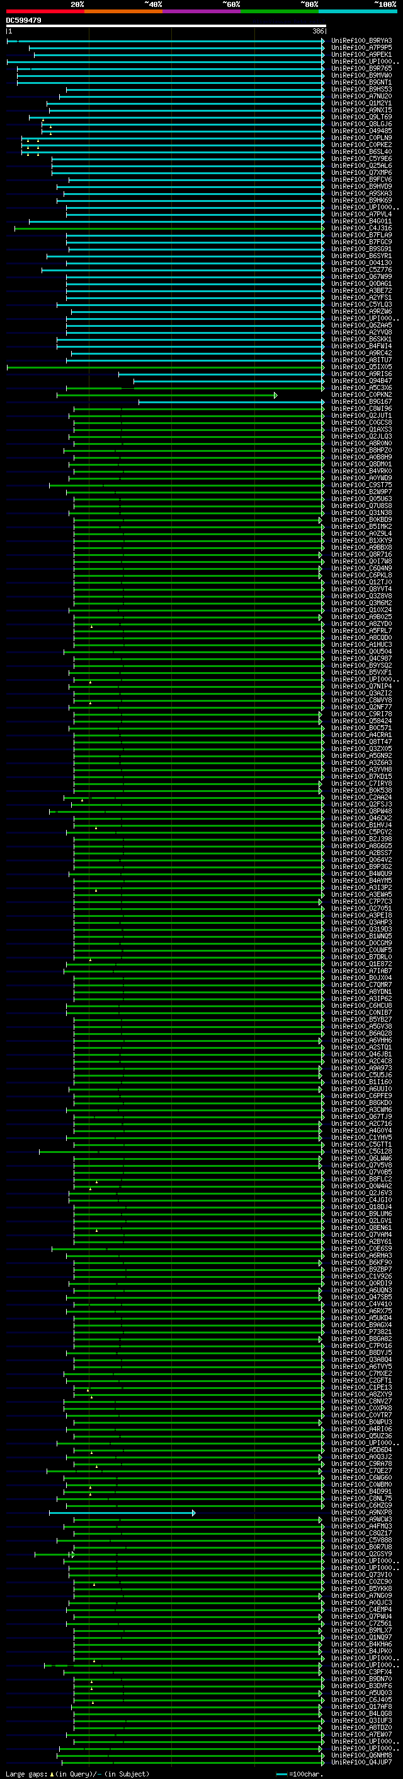Open hit UniRef100_C0PLN9

[361, 138]
